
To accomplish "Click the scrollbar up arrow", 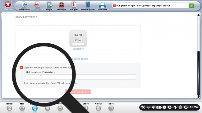I will 199,15.
